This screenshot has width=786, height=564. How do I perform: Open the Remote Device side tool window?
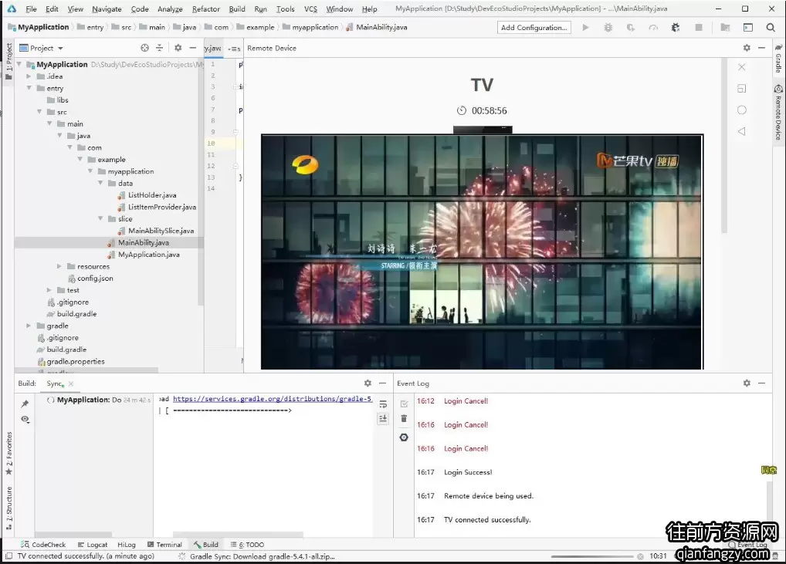778,113
